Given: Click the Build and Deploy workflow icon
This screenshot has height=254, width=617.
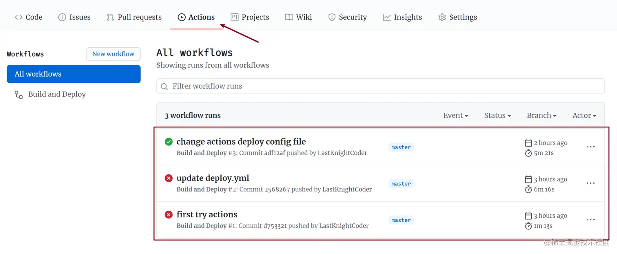Looking at the screenshot, I should click(19, 95).
